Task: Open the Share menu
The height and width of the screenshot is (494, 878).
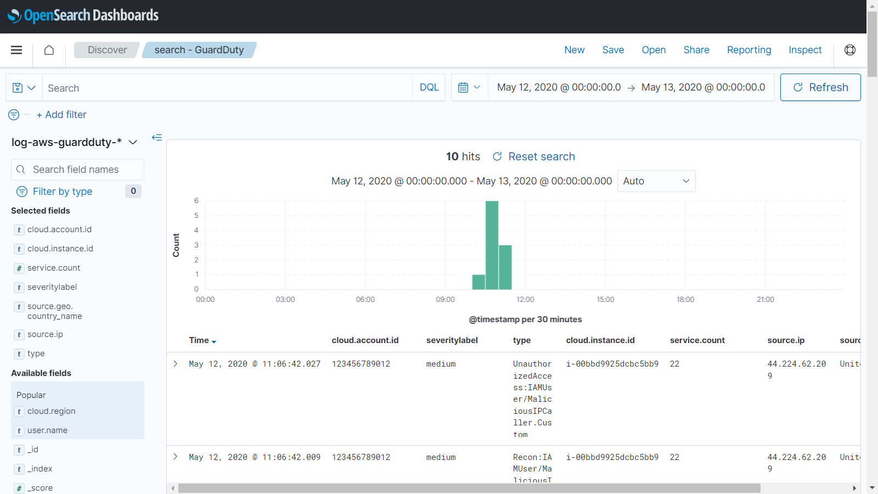Action: tap(696, 50)
